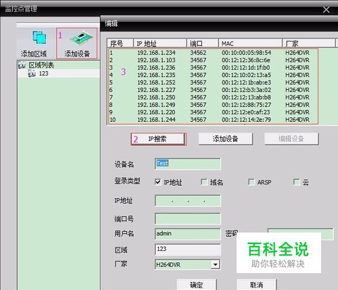Image resolution: width=338 pixels, height=290 pixels.
Task: Click MAC value 00:12:12:14:2e:79
Action: (x=246, y=120)
